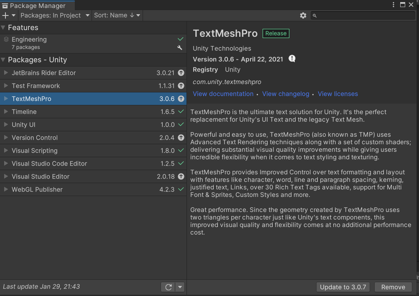
Task: Open the Packages: In Project dropdown
Action: [x=55, y=15]
